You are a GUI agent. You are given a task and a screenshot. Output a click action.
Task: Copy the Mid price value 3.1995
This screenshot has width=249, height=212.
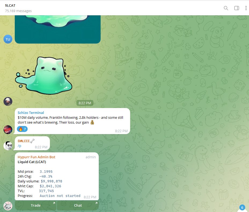pos(46,172)
